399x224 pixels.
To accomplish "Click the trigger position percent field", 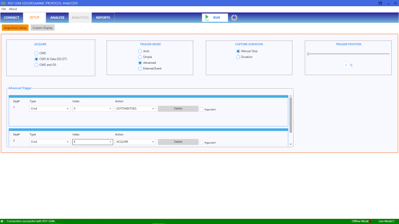I will [346, 65].
